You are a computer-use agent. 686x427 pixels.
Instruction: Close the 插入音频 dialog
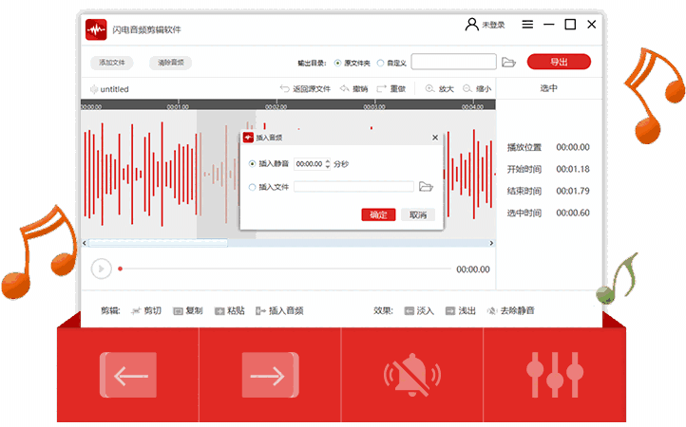pos(435,138)
